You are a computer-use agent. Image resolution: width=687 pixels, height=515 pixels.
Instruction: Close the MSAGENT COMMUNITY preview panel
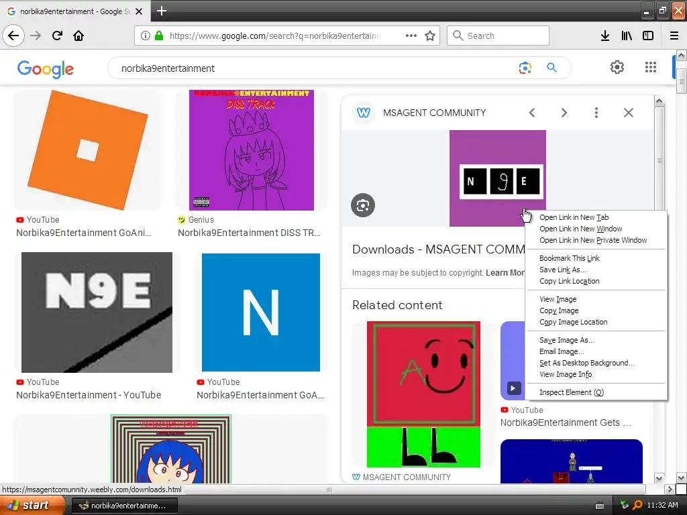click(628, 113)
